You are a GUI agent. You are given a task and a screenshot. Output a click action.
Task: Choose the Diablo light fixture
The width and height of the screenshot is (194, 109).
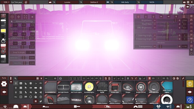pos(115,87)
